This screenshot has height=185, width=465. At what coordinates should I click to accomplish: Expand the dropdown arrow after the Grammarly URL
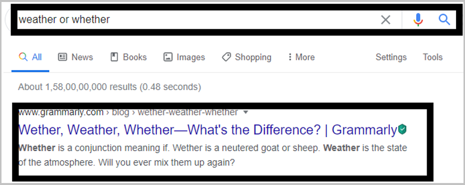245,112
